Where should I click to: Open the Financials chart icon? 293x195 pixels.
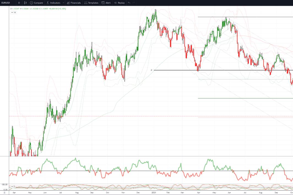(x=68, y=3)
